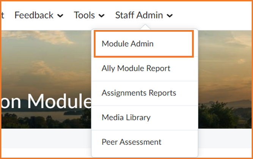Click the module banner title text
The height and width of the screenshot is (159, 253).
click(x=46, y=101)
